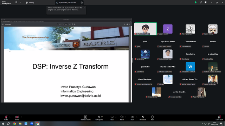Expand audio options arrow beside Audio

pos(10,117)
